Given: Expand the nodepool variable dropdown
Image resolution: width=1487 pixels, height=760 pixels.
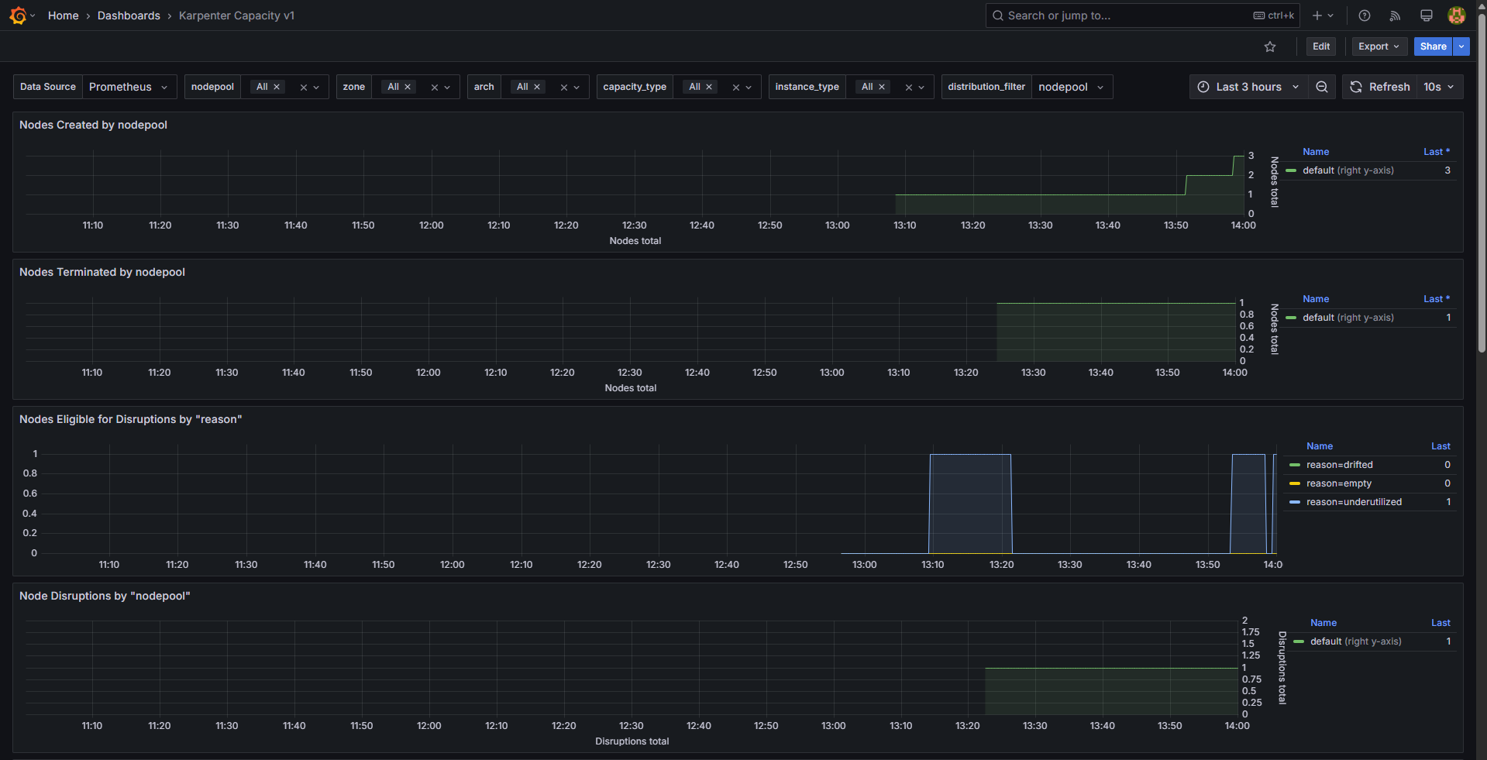Looking at the screenshot, I should 316,88.
